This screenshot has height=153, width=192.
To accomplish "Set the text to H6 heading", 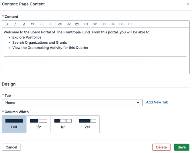I will click(x=130, y=24).
